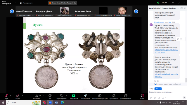
Task: Open the Конференция tab
Action: (x=26, y=3)
